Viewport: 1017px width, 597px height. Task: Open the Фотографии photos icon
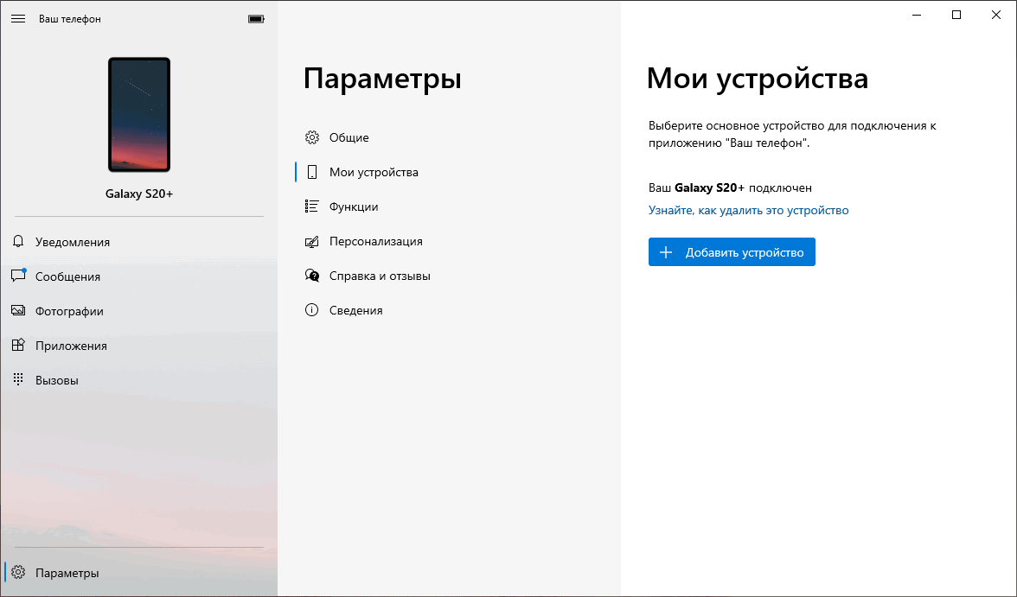18,310
